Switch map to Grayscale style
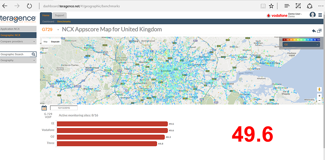The width and height of the screenshot is (325, 160). [x=55, y=42]
